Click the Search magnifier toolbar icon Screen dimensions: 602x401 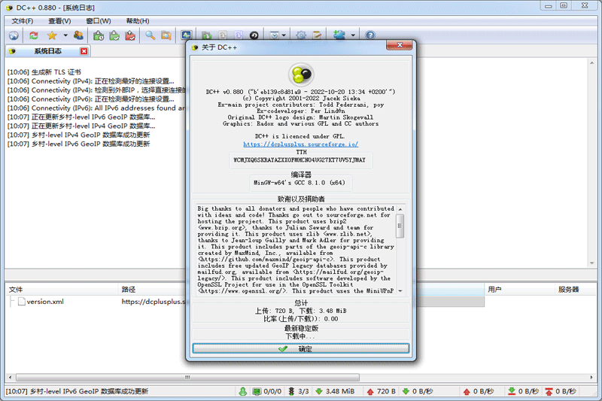150,35
